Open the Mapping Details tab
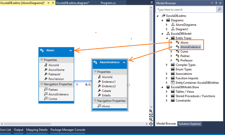225x135 pixels. pos(37,130)
